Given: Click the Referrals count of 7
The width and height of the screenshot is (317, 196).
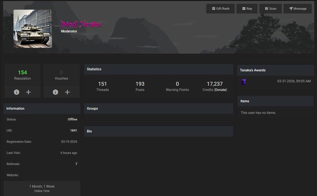Looking at the screenshot, I should (76, 164).
